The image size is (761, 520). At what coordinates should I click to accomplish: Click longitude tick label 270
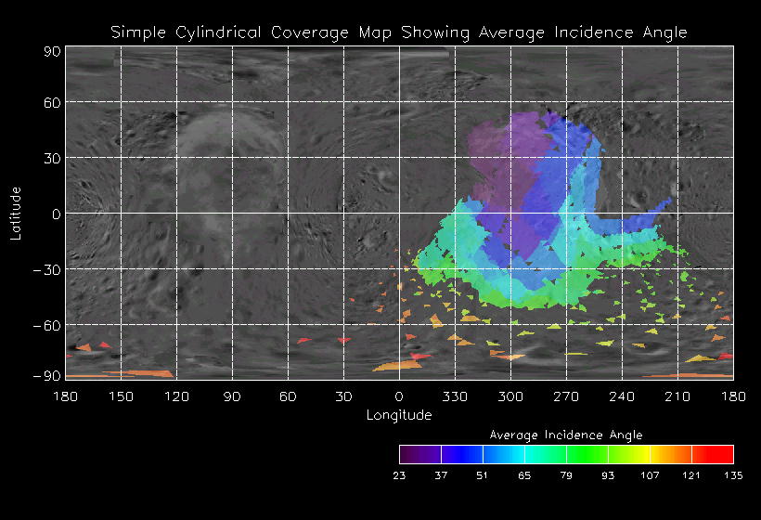click(x=566, y=396)
